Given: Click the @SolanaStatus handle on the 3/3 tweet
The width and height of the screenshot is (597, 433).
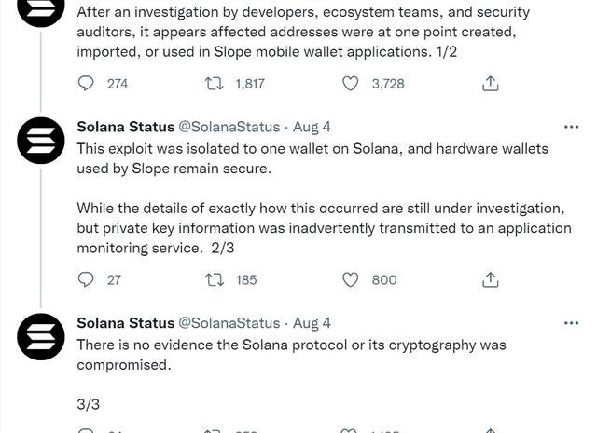Looking at the screenshot, I should (x=229, y=323).
